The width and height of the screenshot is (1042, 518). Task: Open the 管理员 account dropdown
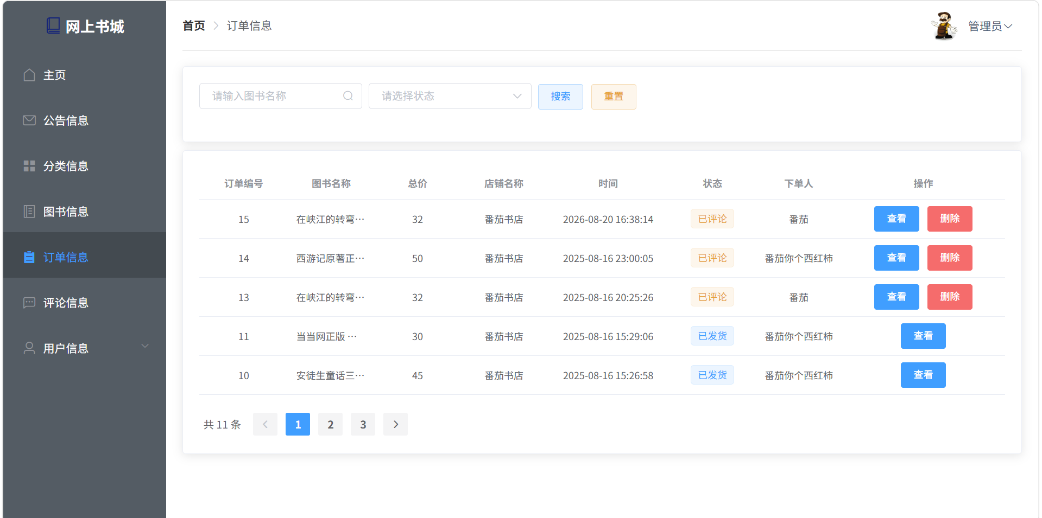pyautogui.click(x=990, y=26)
